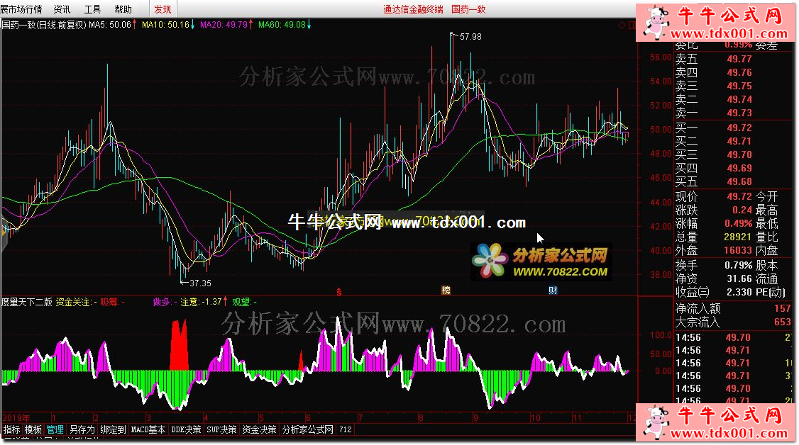Click the 国药一致 name in the title bar
Screen dimensions: 799x445
[468, 9]
